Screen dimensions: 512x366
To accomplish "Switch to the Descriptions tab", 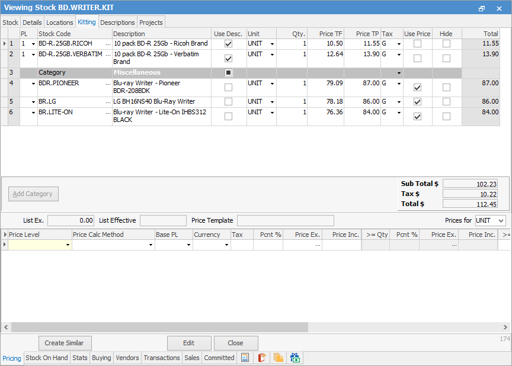I will coord(117,23).
